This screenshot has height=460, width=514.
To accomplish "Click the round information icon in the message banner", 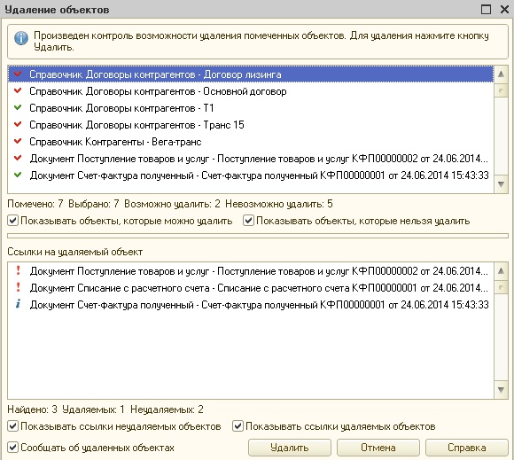I will [21, 38].
